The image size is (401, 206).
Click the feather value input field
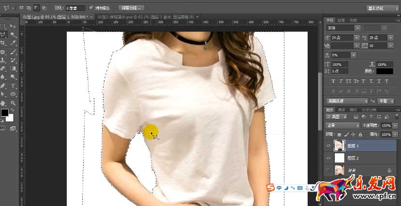75,8
